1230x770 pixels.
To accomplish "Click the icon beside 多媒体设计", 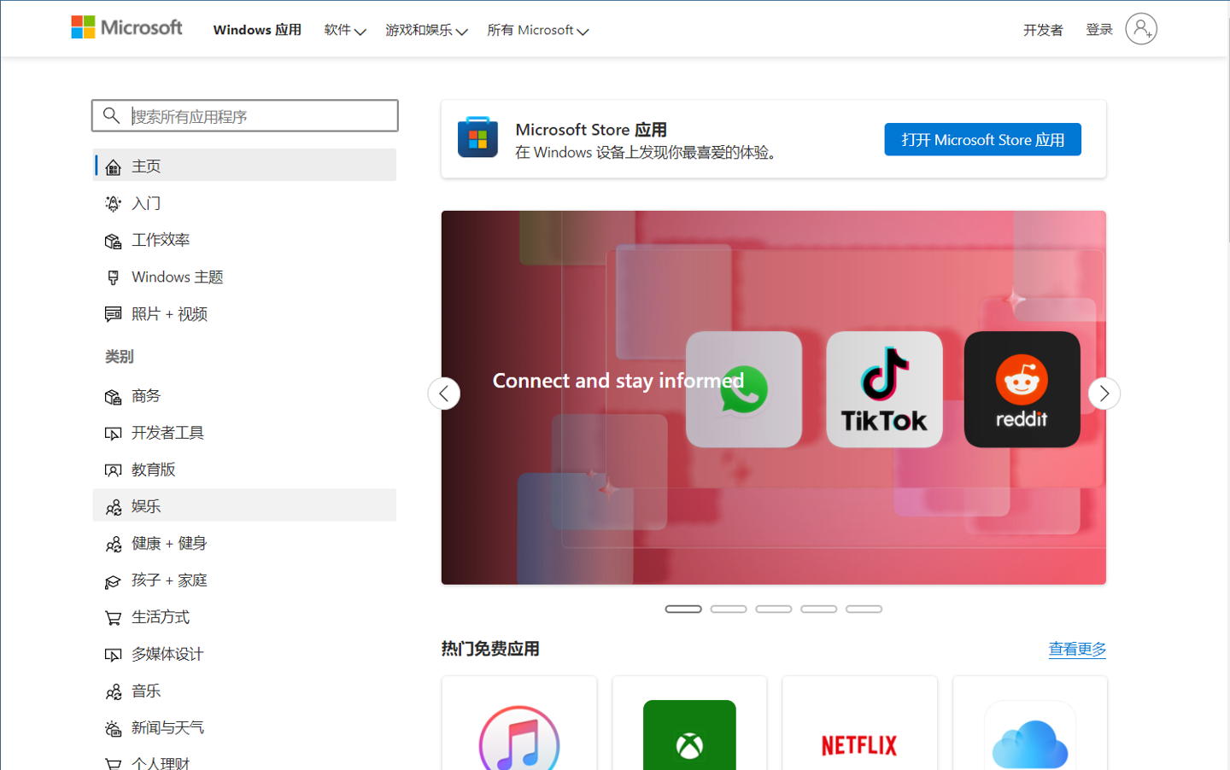I will 113,655.
